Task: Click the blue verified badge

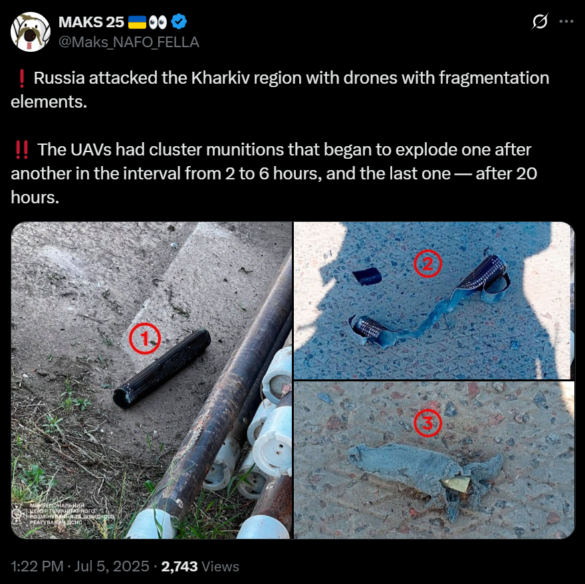Action: (x=179, y=22)
